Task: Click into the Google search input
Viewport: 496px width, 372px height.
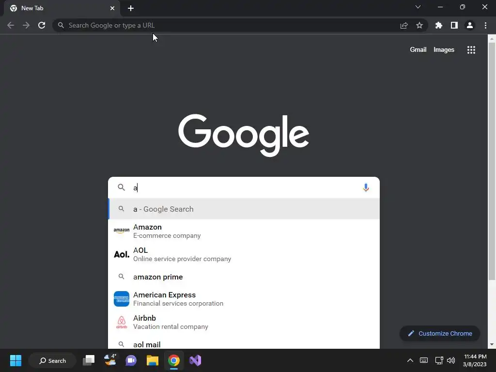Action: (244, 187)
